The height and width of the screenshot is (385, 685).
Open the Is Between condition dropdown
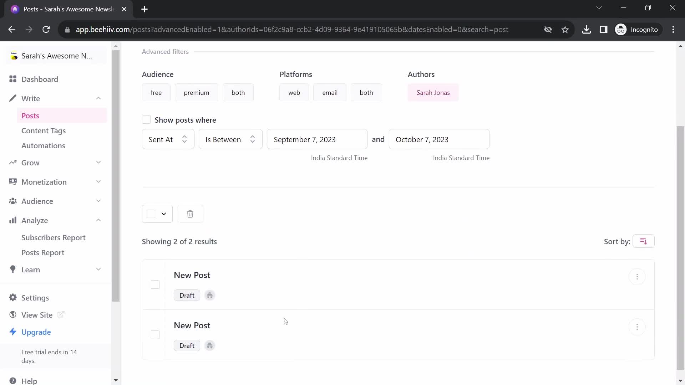[230, 140]
